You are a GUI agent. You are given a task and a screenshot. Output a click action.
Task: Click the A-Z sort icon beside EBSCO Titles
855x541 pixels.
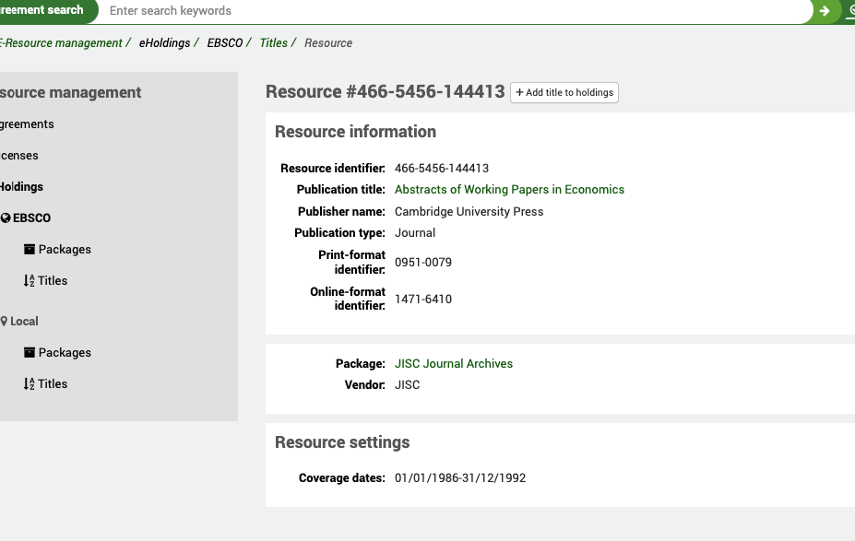pos(30,280)
